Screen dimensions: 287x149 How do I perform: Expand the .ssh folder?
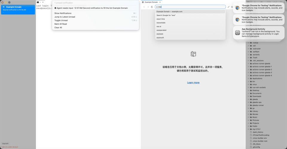(x=248, y=46)
